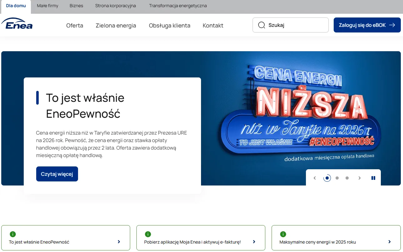
Task: Click the 'To jest właśnie EneoPewność' slide heading
Action: pyautogui.click(x=85, y=106)
